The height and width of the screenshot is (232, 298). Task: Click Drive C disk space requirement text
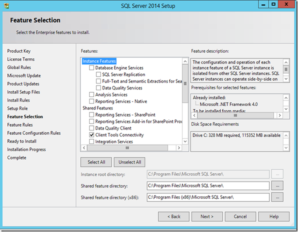click(x=236, y=135)
